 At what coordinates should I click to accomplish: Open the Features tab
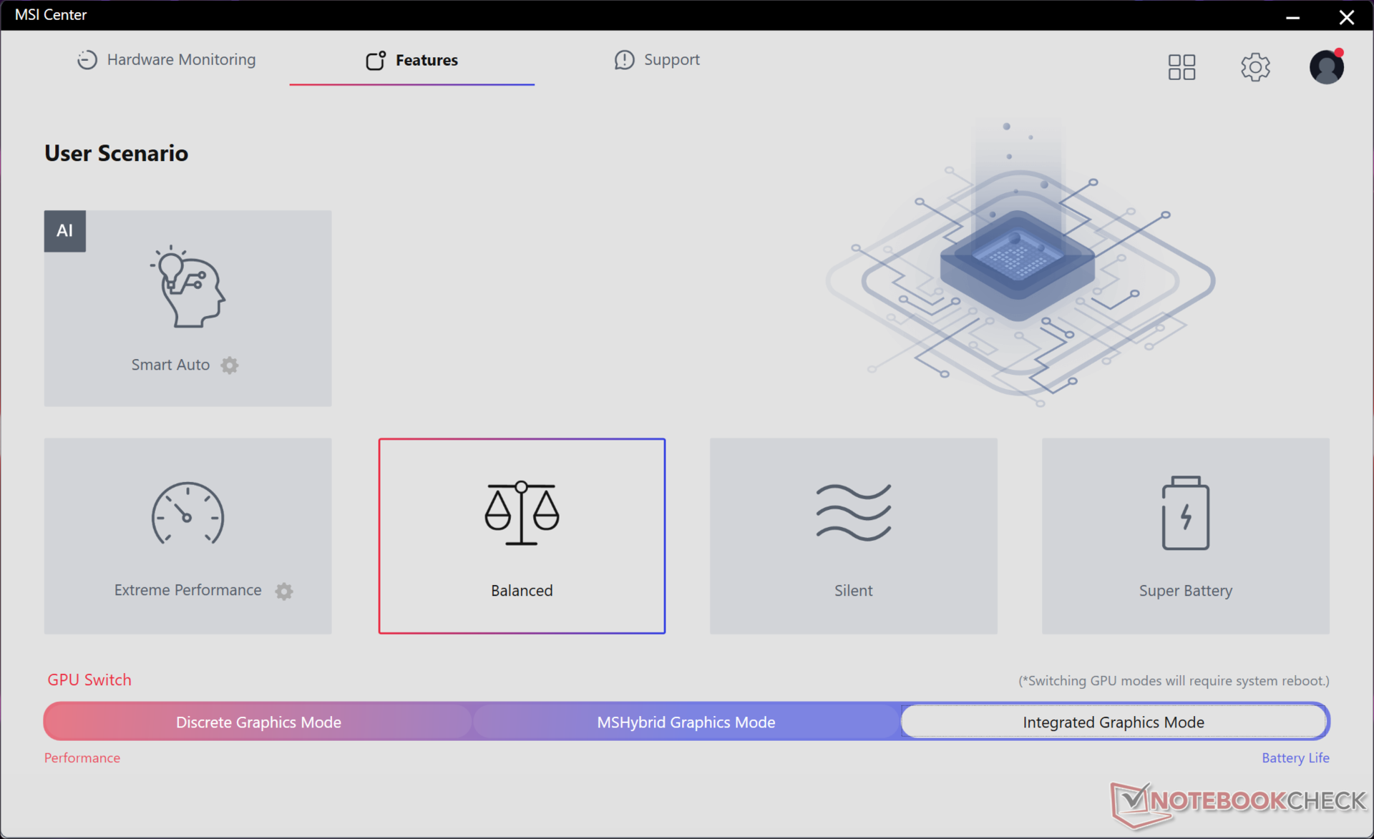pos(412,60)
